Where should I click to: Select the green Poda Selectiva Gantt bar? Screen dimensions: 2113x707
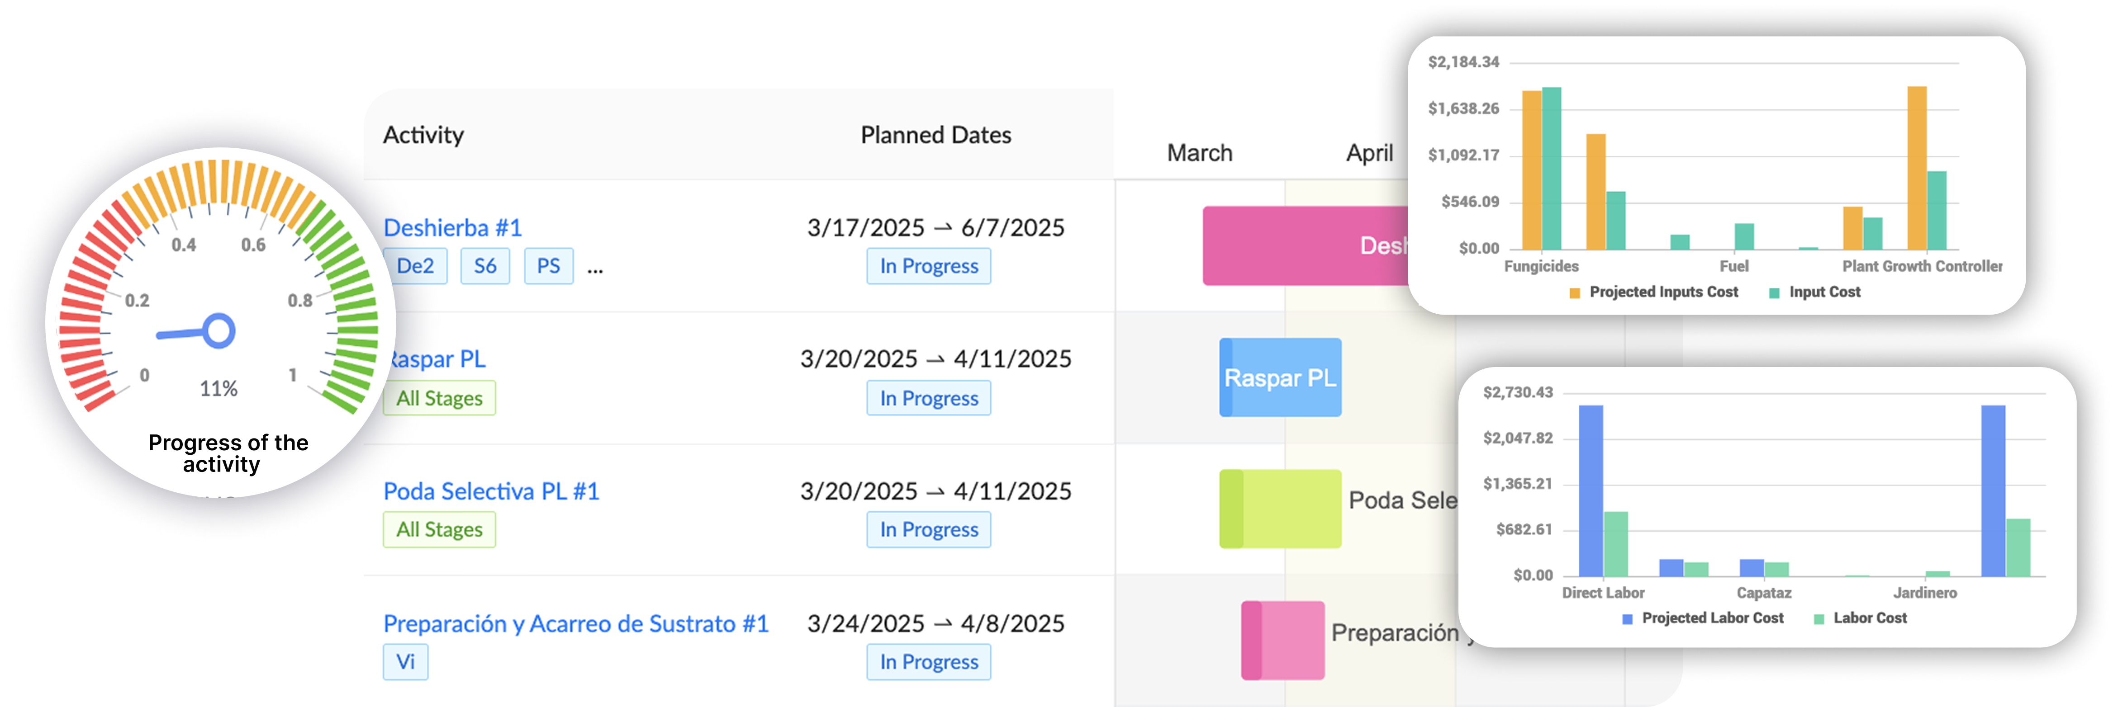coord(1281,509)
